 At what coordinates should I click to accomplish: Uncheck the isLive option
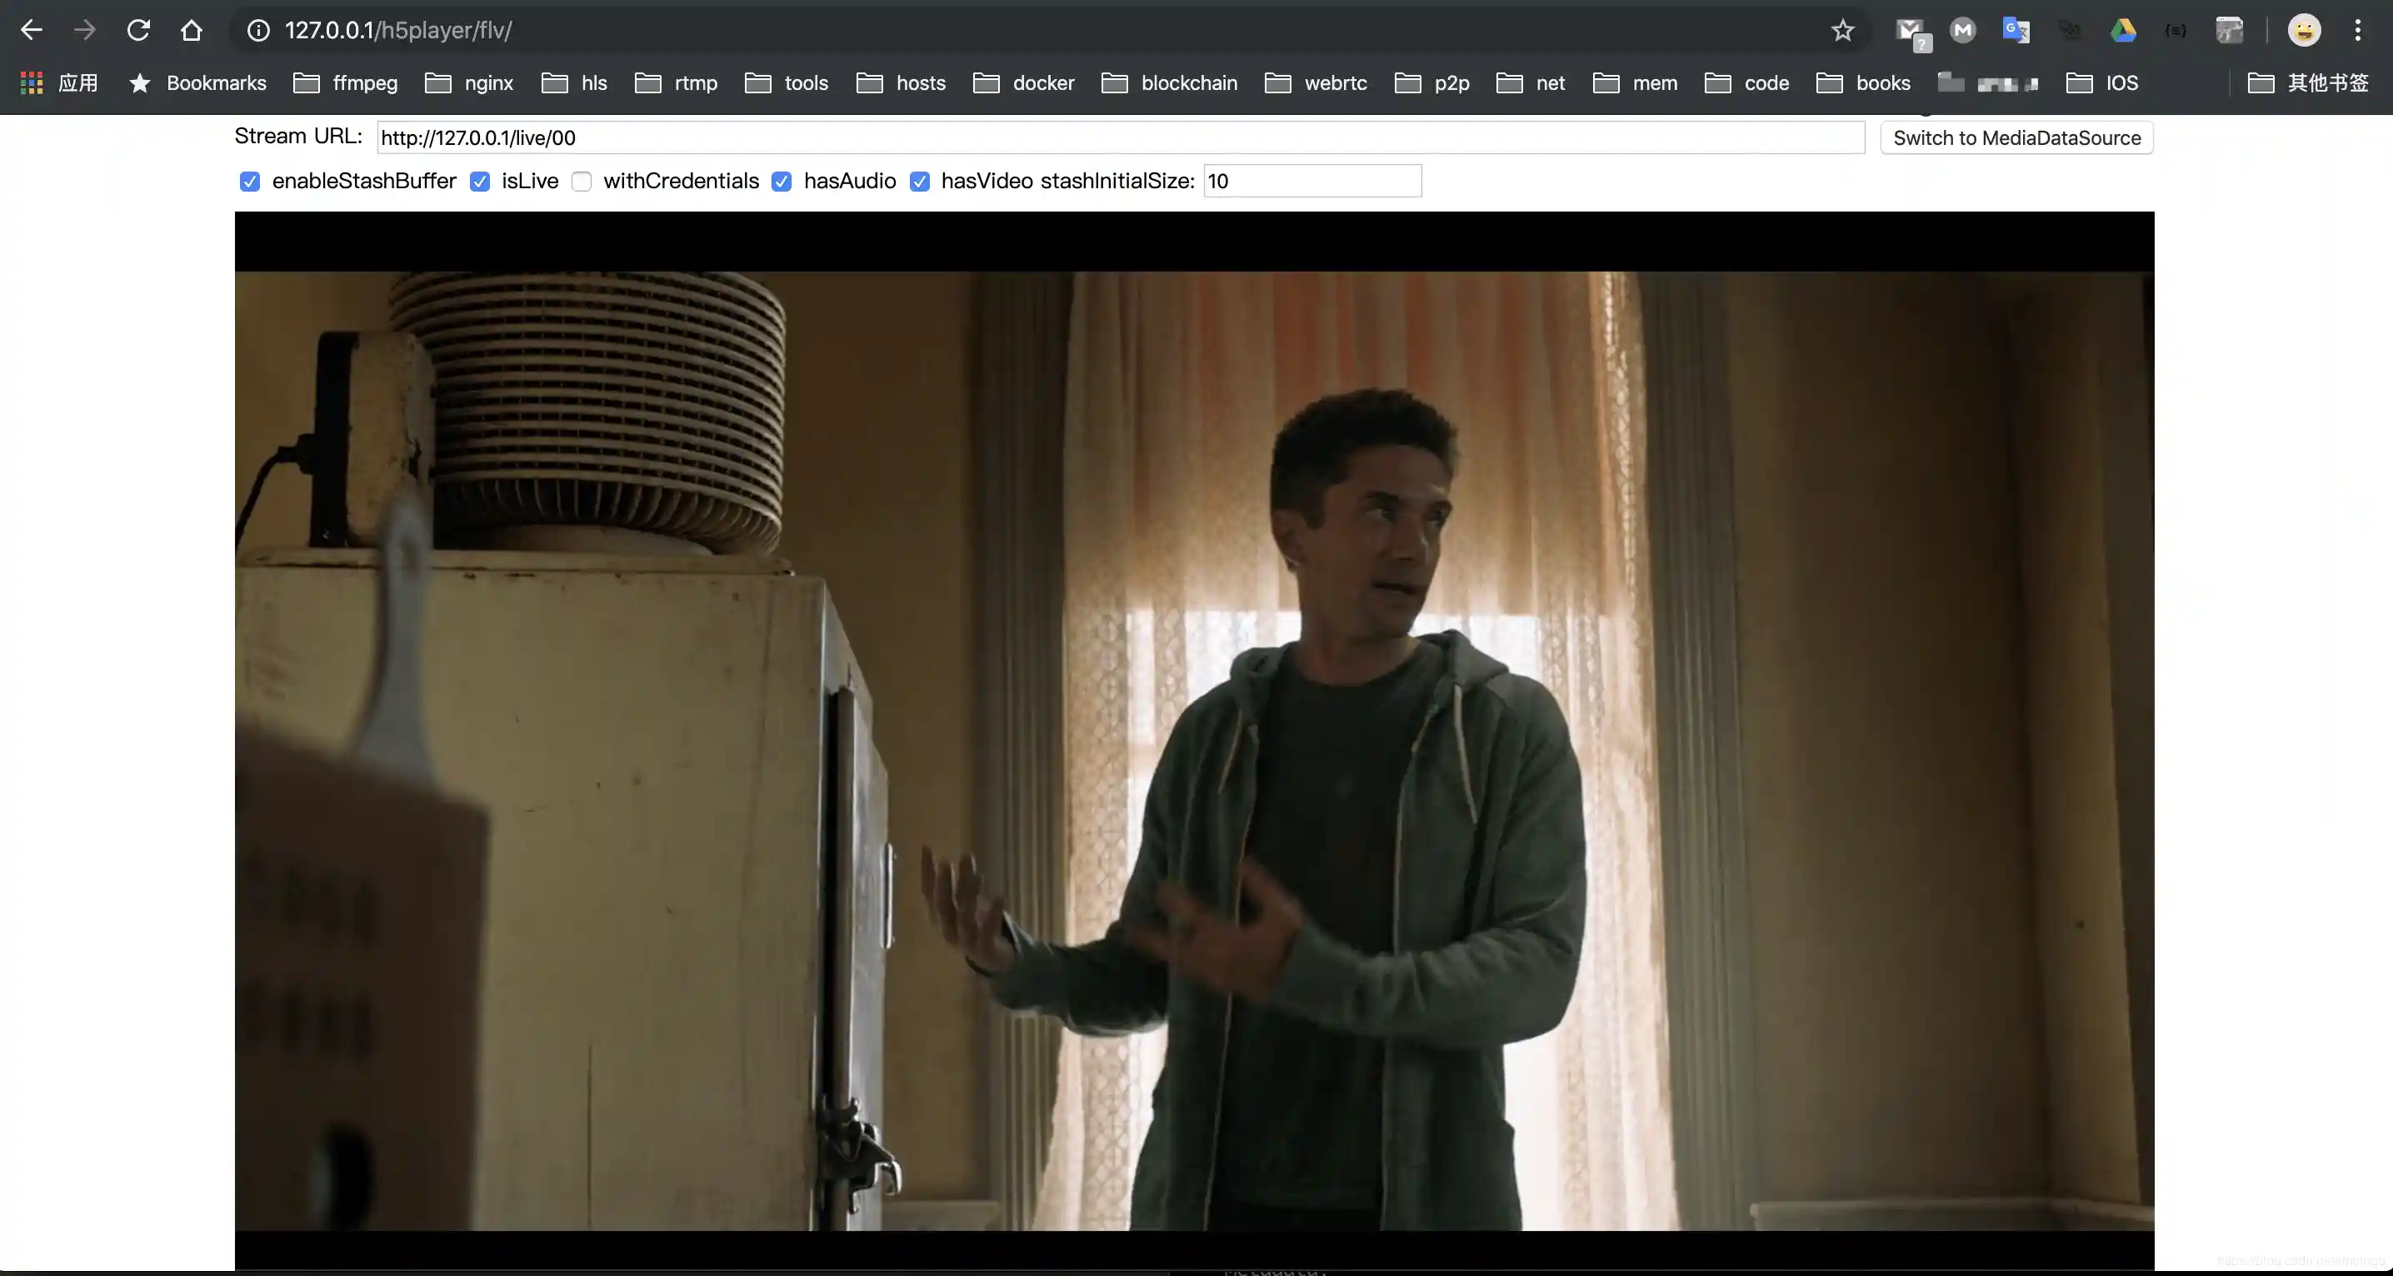click(x=479, y=181)
